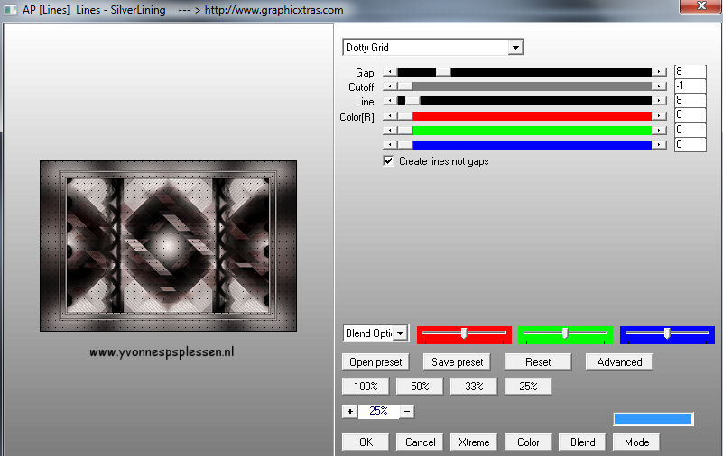Click left arrow of Gap slider
723x456 pixels.
click(390, 72)
